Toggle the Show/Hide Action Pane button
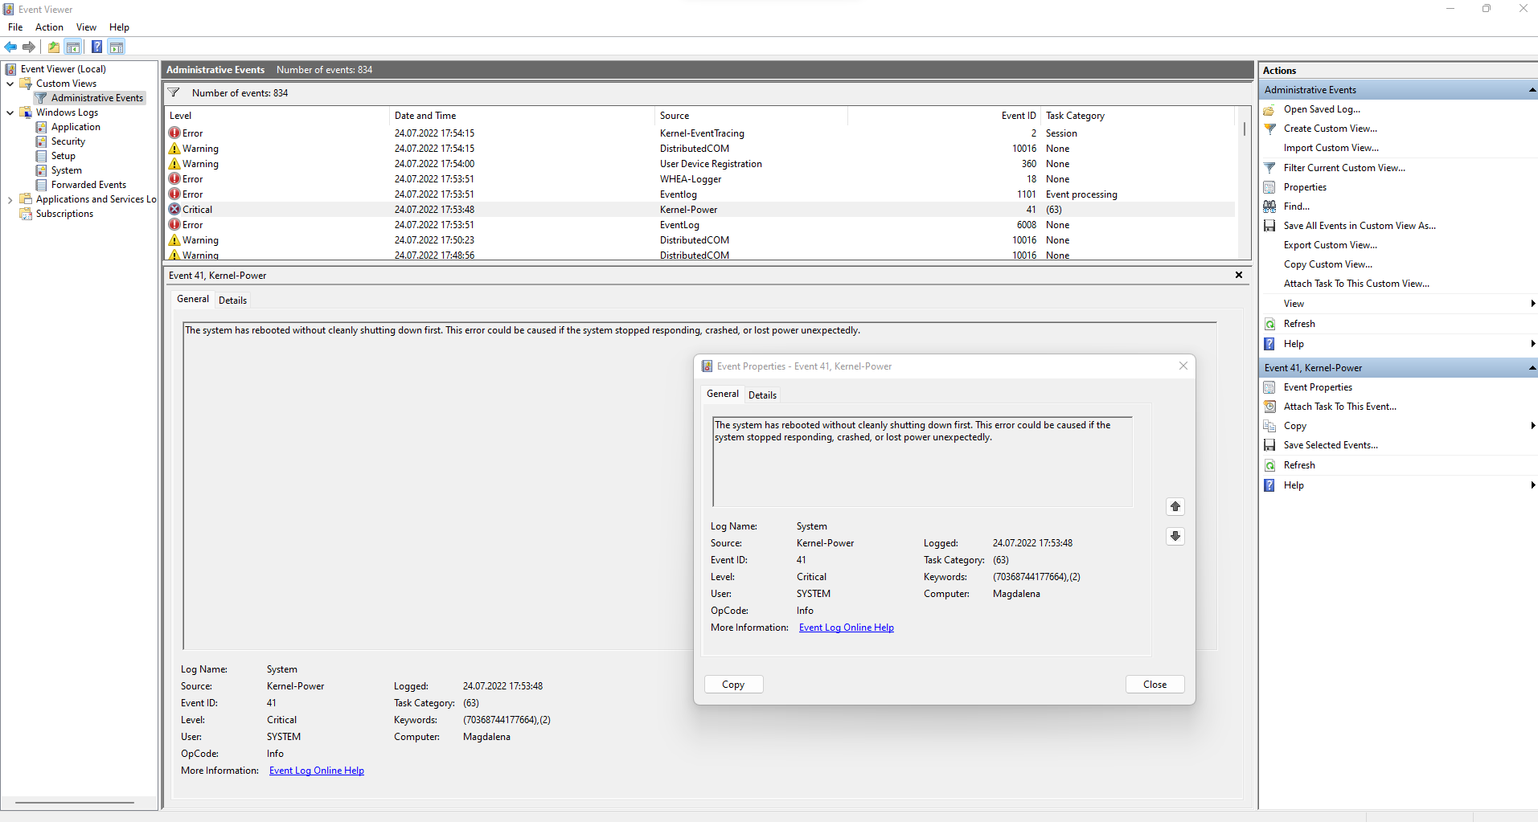The height and width of the screenshot is (822, 1538). 117,47
